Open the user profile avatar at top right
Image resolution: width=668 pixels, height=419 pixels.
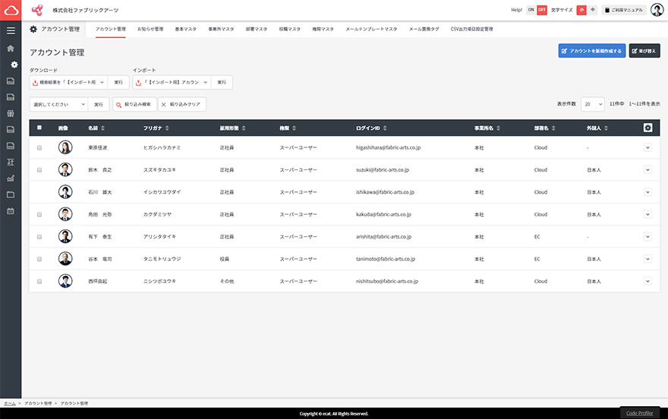click(657, 10)
